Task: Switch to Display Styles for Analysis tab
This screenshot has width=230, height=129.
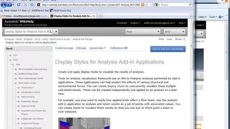Action: click(x=73, y=16)
